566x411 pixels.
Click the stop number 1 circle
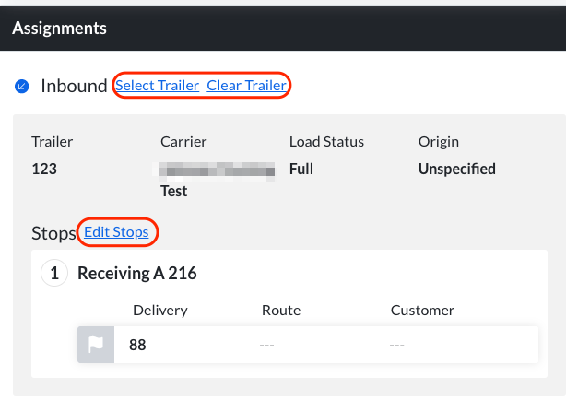click(x=54, y=273)
